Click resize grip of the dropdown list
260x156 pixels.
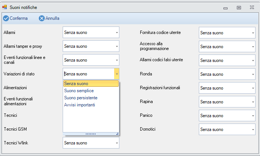117,134
